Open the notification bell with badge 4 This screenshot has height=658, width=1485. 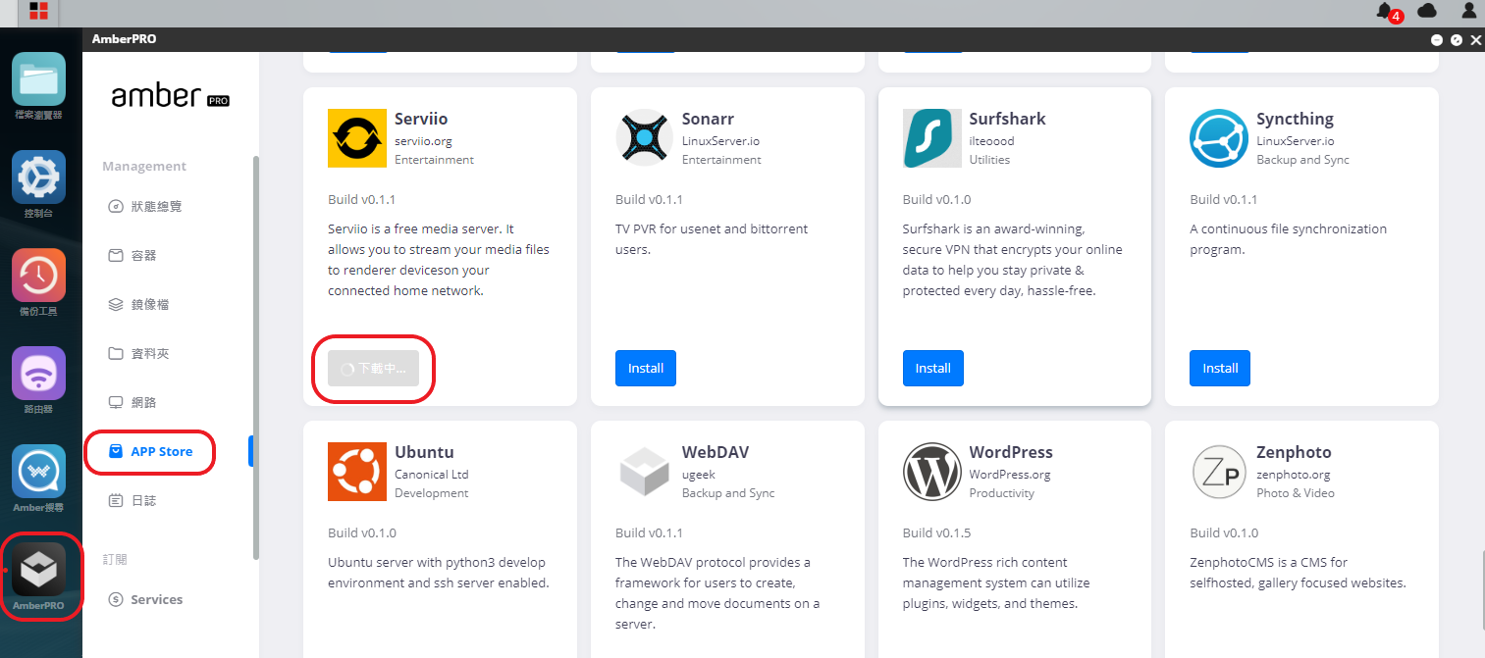click(x=1387, y=12)
